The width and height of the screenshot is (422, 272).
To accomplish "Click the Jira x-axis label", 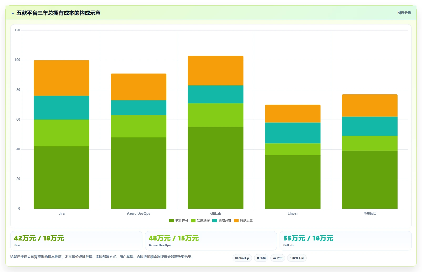I will pos(61,213).
